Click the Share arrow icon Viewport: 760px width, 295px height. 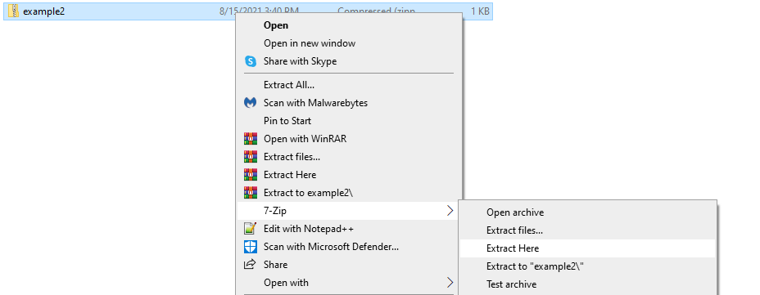[250, 265]
